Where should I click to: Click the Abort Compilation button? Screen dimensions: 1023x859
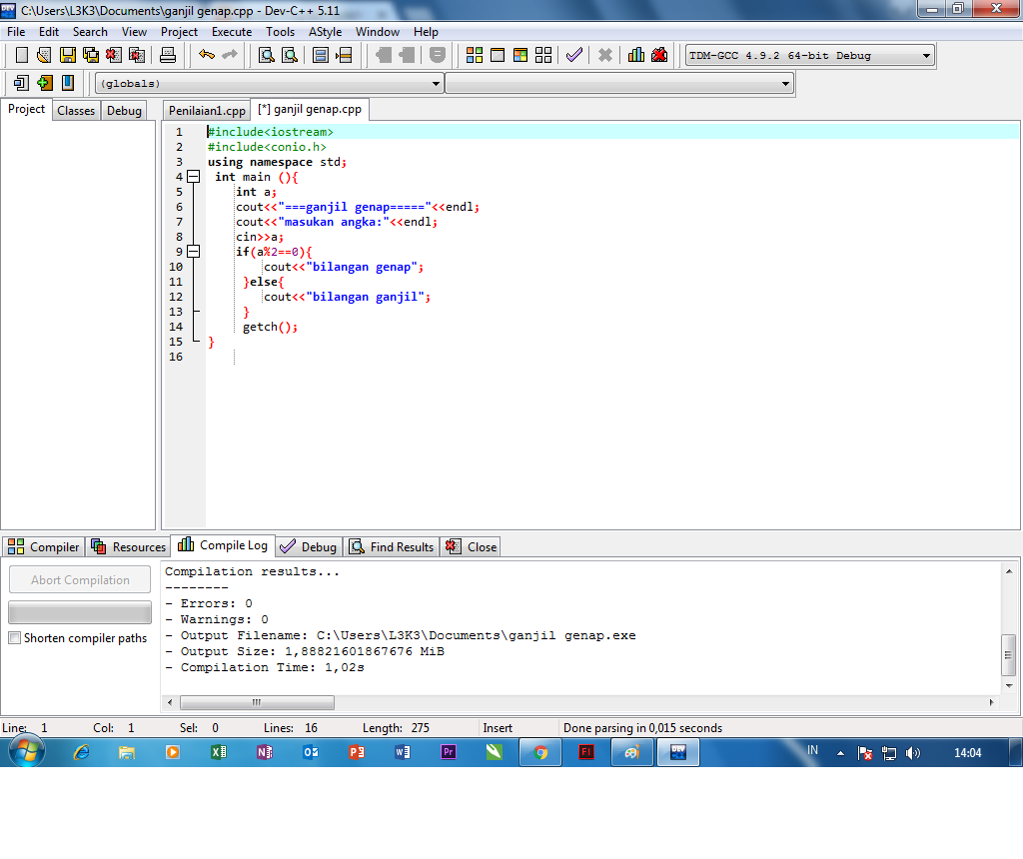(79, 579)
